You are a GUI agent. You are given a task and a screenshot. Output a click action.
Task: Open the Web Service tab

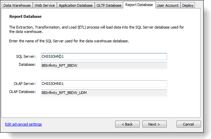pos(45,5)
